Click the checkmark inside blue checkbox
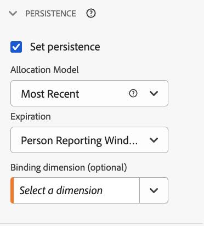Viewport: 204px width, 226px height. tap(16, 47)
